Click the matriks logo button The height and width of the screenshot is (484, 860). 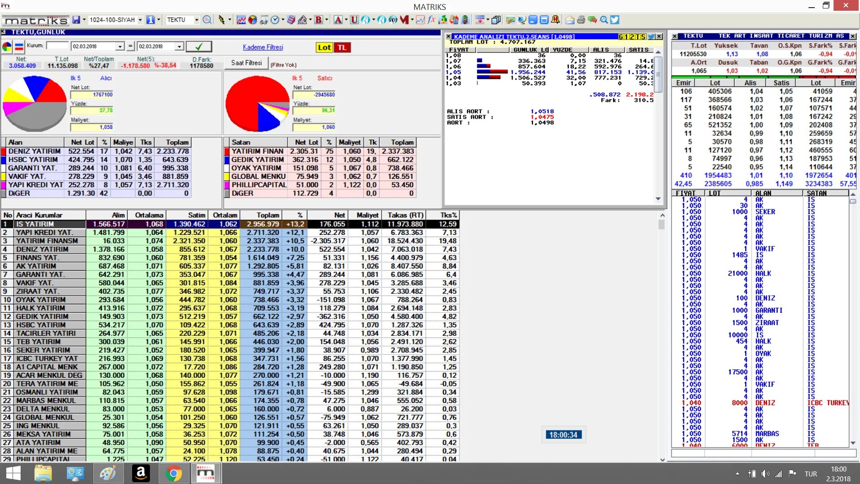[35, 20]
